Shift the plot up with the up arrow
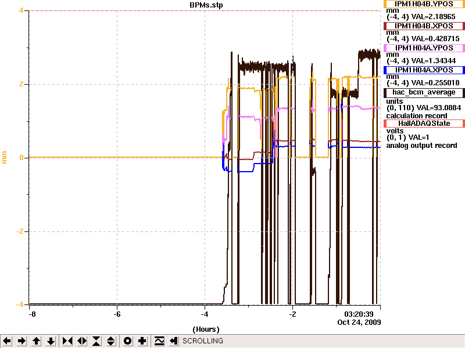This screenshot has width=465, height=348. tap(36, 341)
